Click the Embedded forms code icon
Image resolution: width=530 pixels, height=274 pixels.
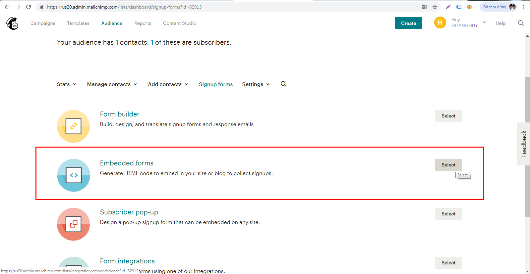click(x=74, y=175)
